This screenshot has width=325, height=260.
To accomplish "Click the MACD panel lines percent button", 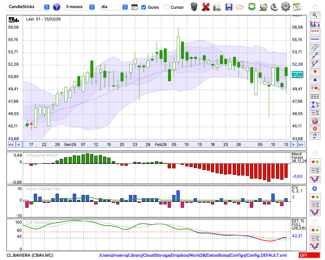I will [315, 170].
